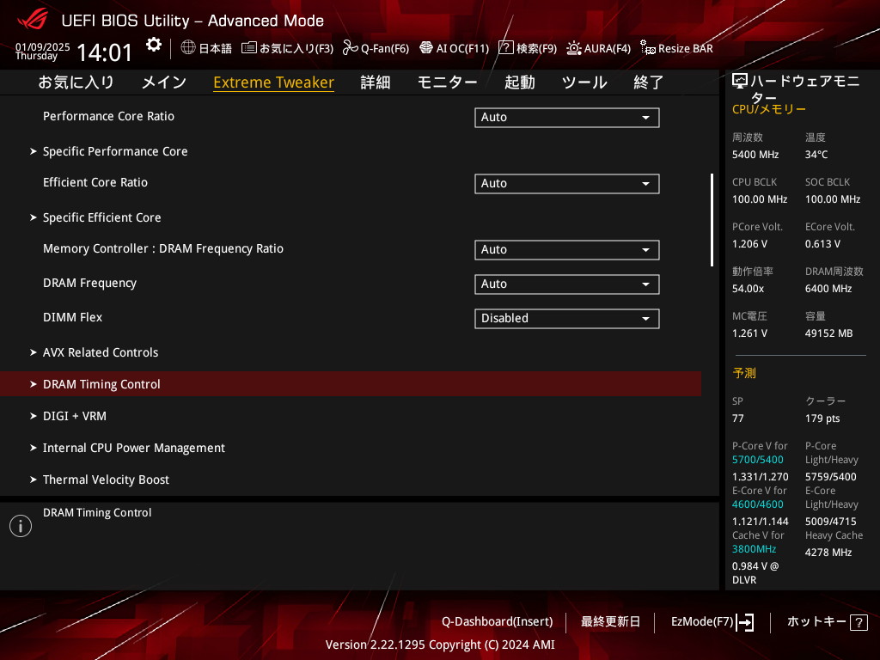Open Q-Dashboard(Insert)
880x660 pixels.
pyautogui.click(x=497, y=621)
